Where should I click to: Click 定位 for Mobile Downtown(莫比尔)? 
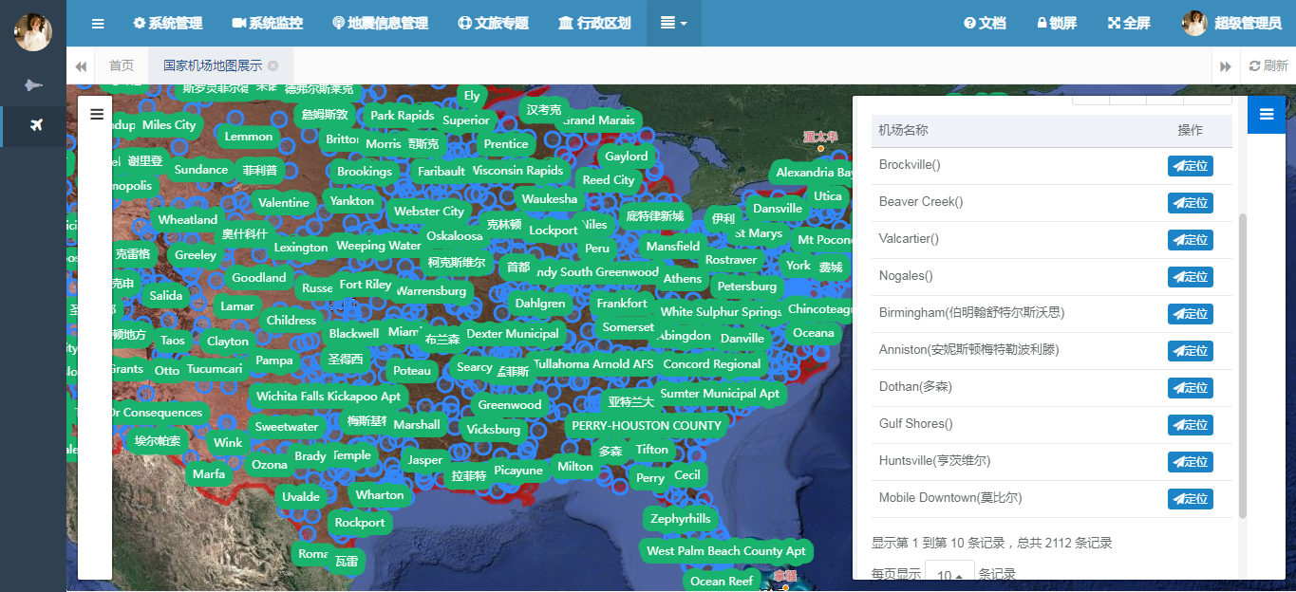point(1191,499)
